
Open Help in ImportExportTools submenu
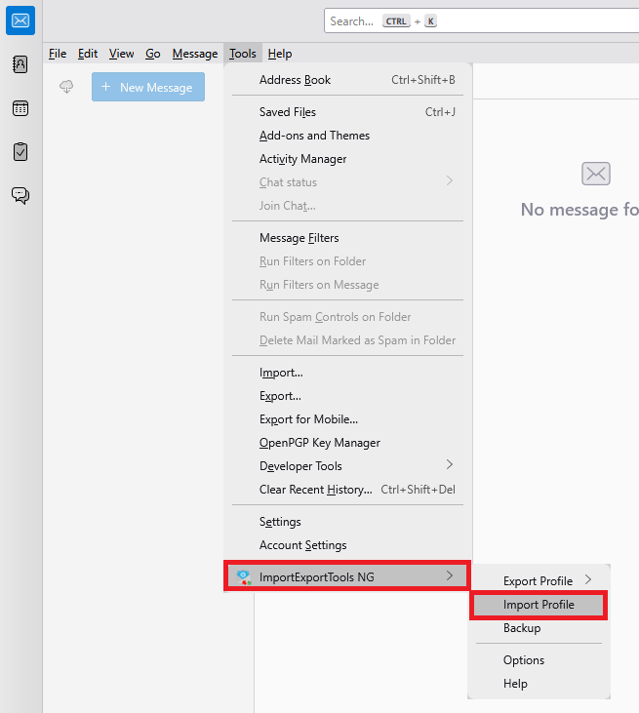[x=539, y=684]
